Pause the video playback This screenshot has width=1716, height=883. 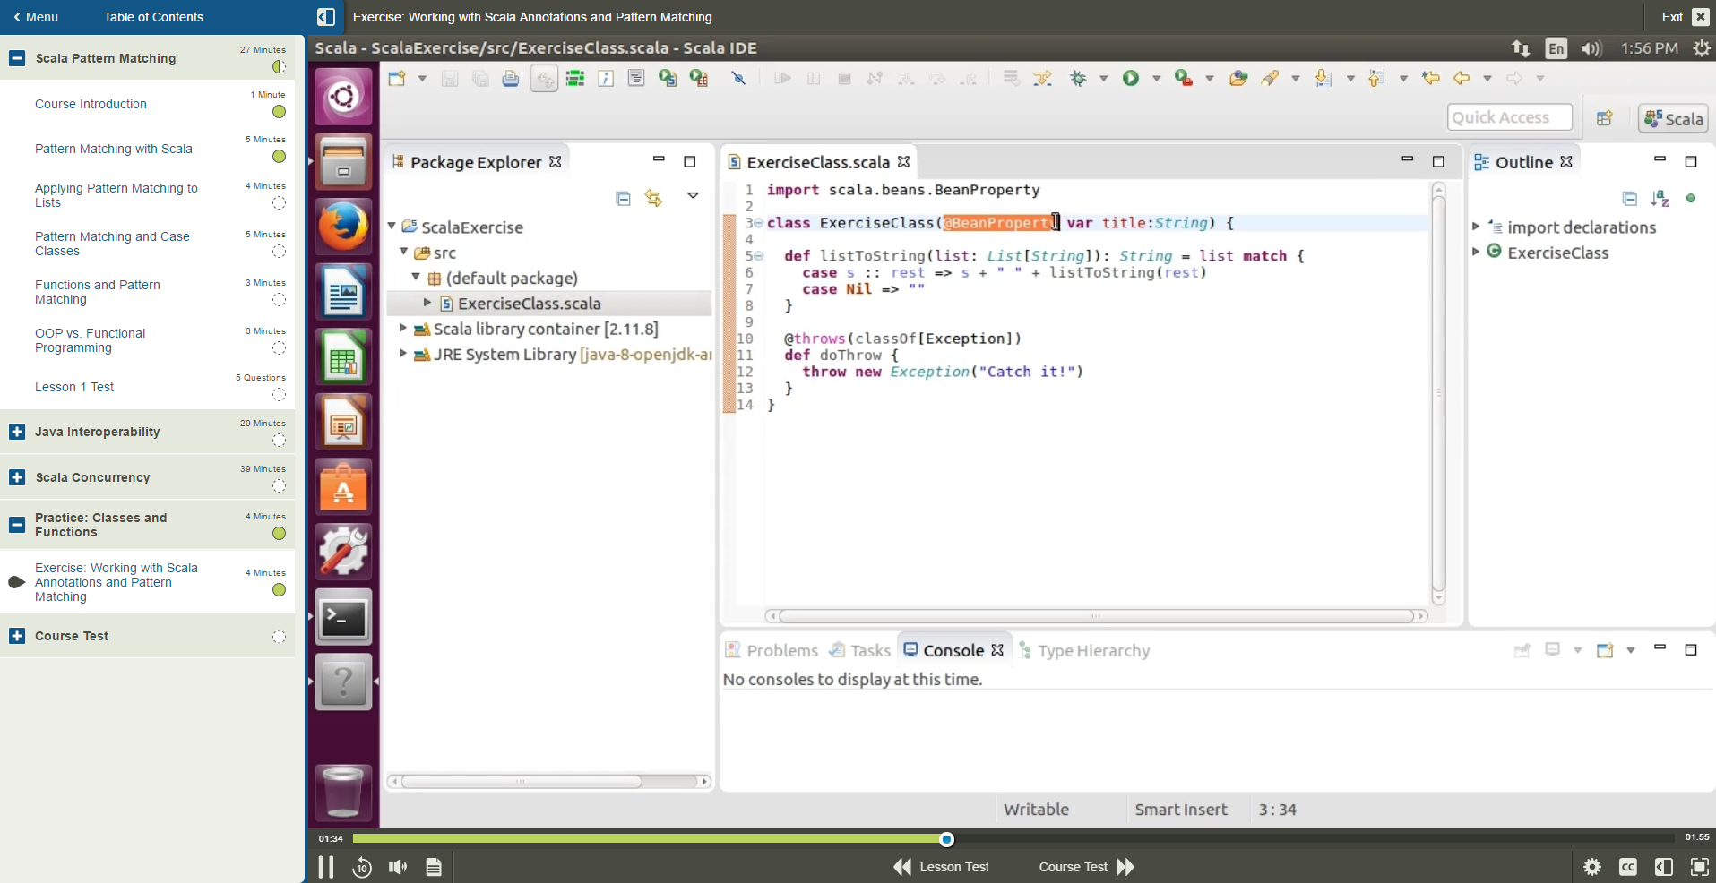tap(326, 866)
